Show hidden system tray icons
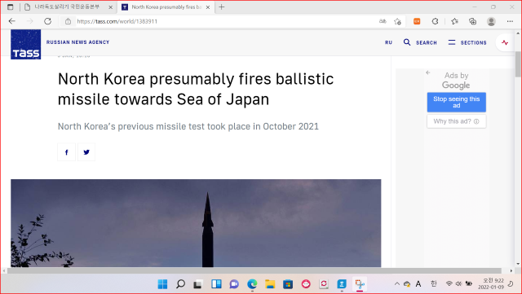The image size is (522, 294). point(397,283)
